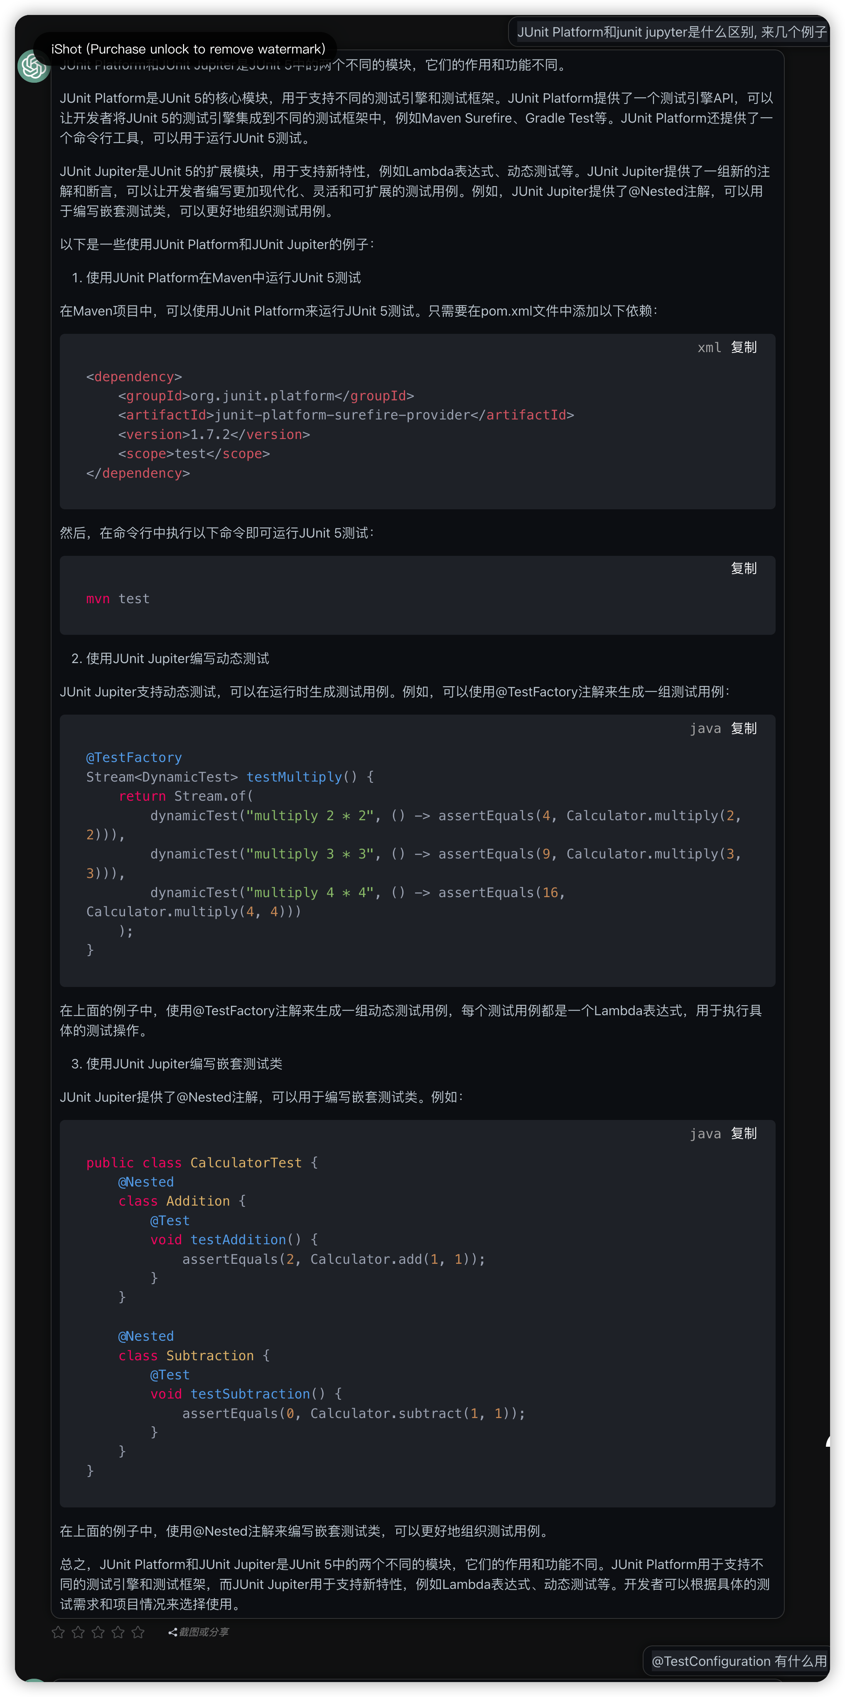Click the java label on the CalculatorTest block

(705, 1134)
